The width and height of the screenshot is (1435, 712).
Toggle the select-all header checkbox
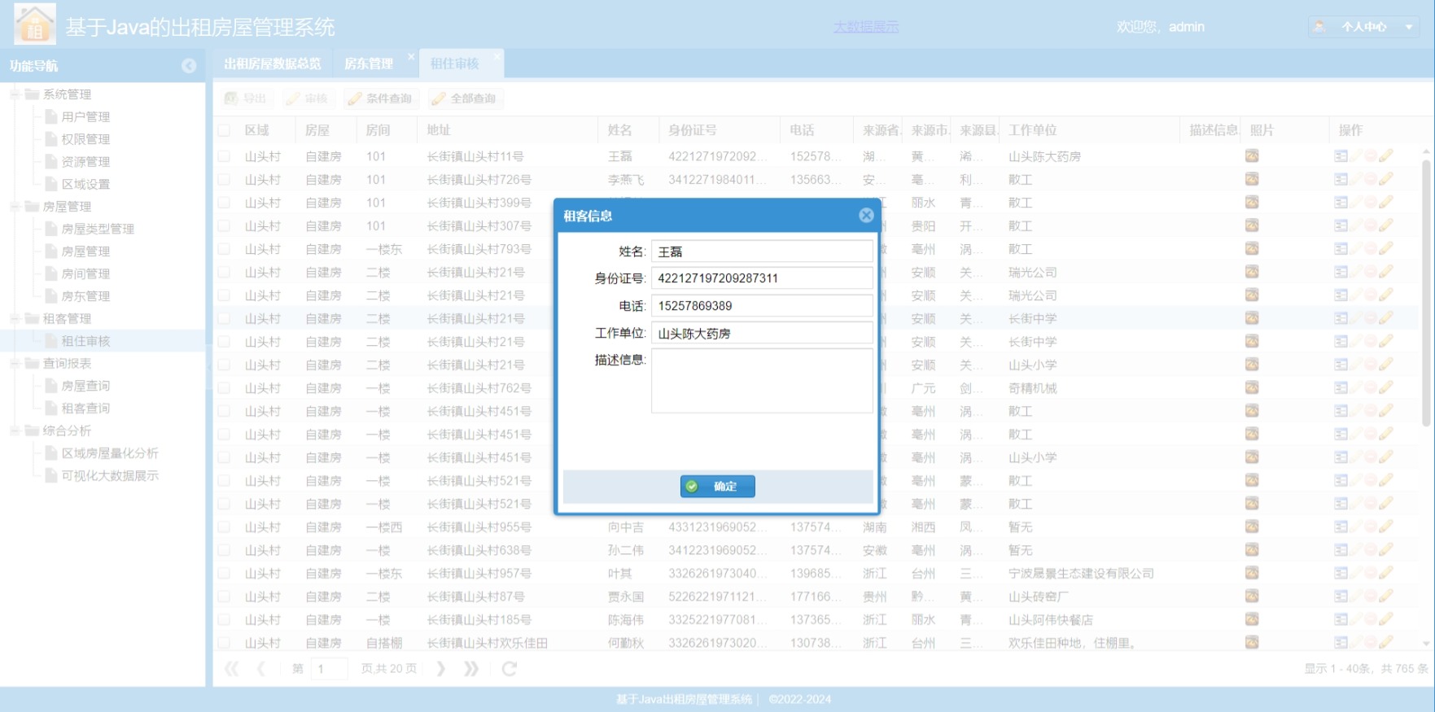tap(224, 130)
